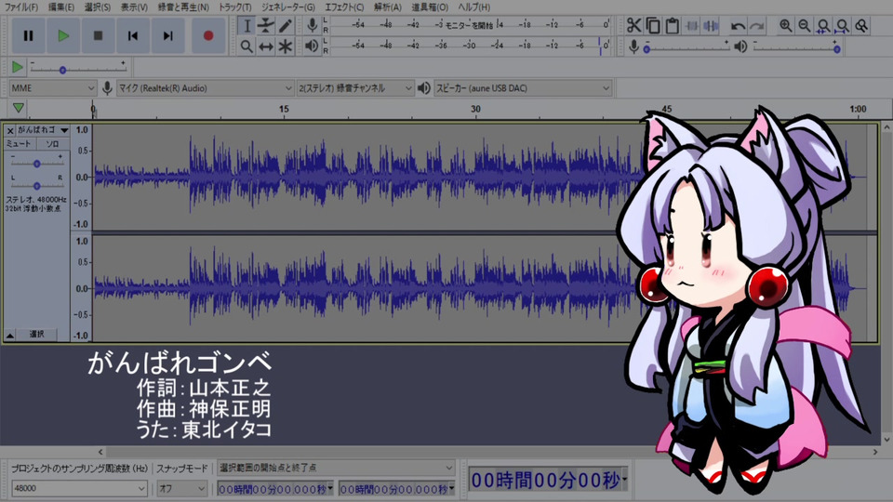Adjust the track pan slider
The height and width of the screenshot is (502, 893).
click(36, 186)
